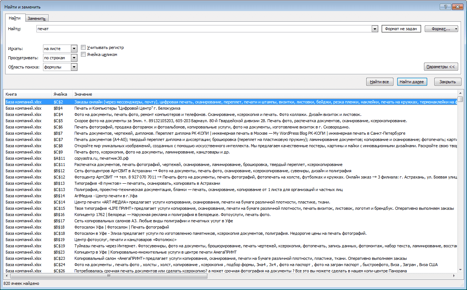Select the result row for cell $B$19
Image resolution: width=467 pixels, height=290 pixels.
(230, 240)
